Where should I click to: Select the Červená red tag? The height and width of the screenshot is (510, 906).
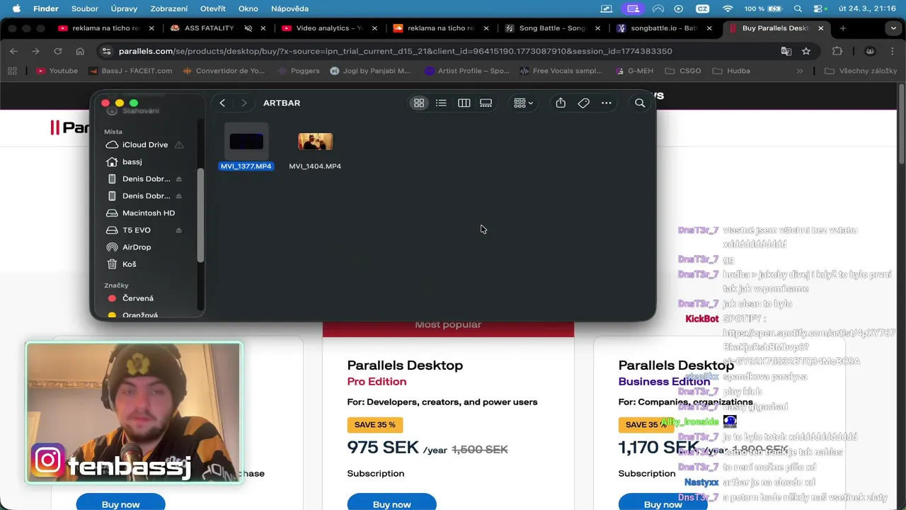(x=137, y=298)
